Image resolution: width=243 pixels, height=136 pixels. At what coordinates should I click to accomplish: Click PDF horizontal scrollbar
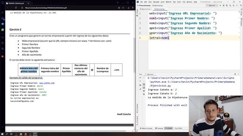[x=68, y=131]
